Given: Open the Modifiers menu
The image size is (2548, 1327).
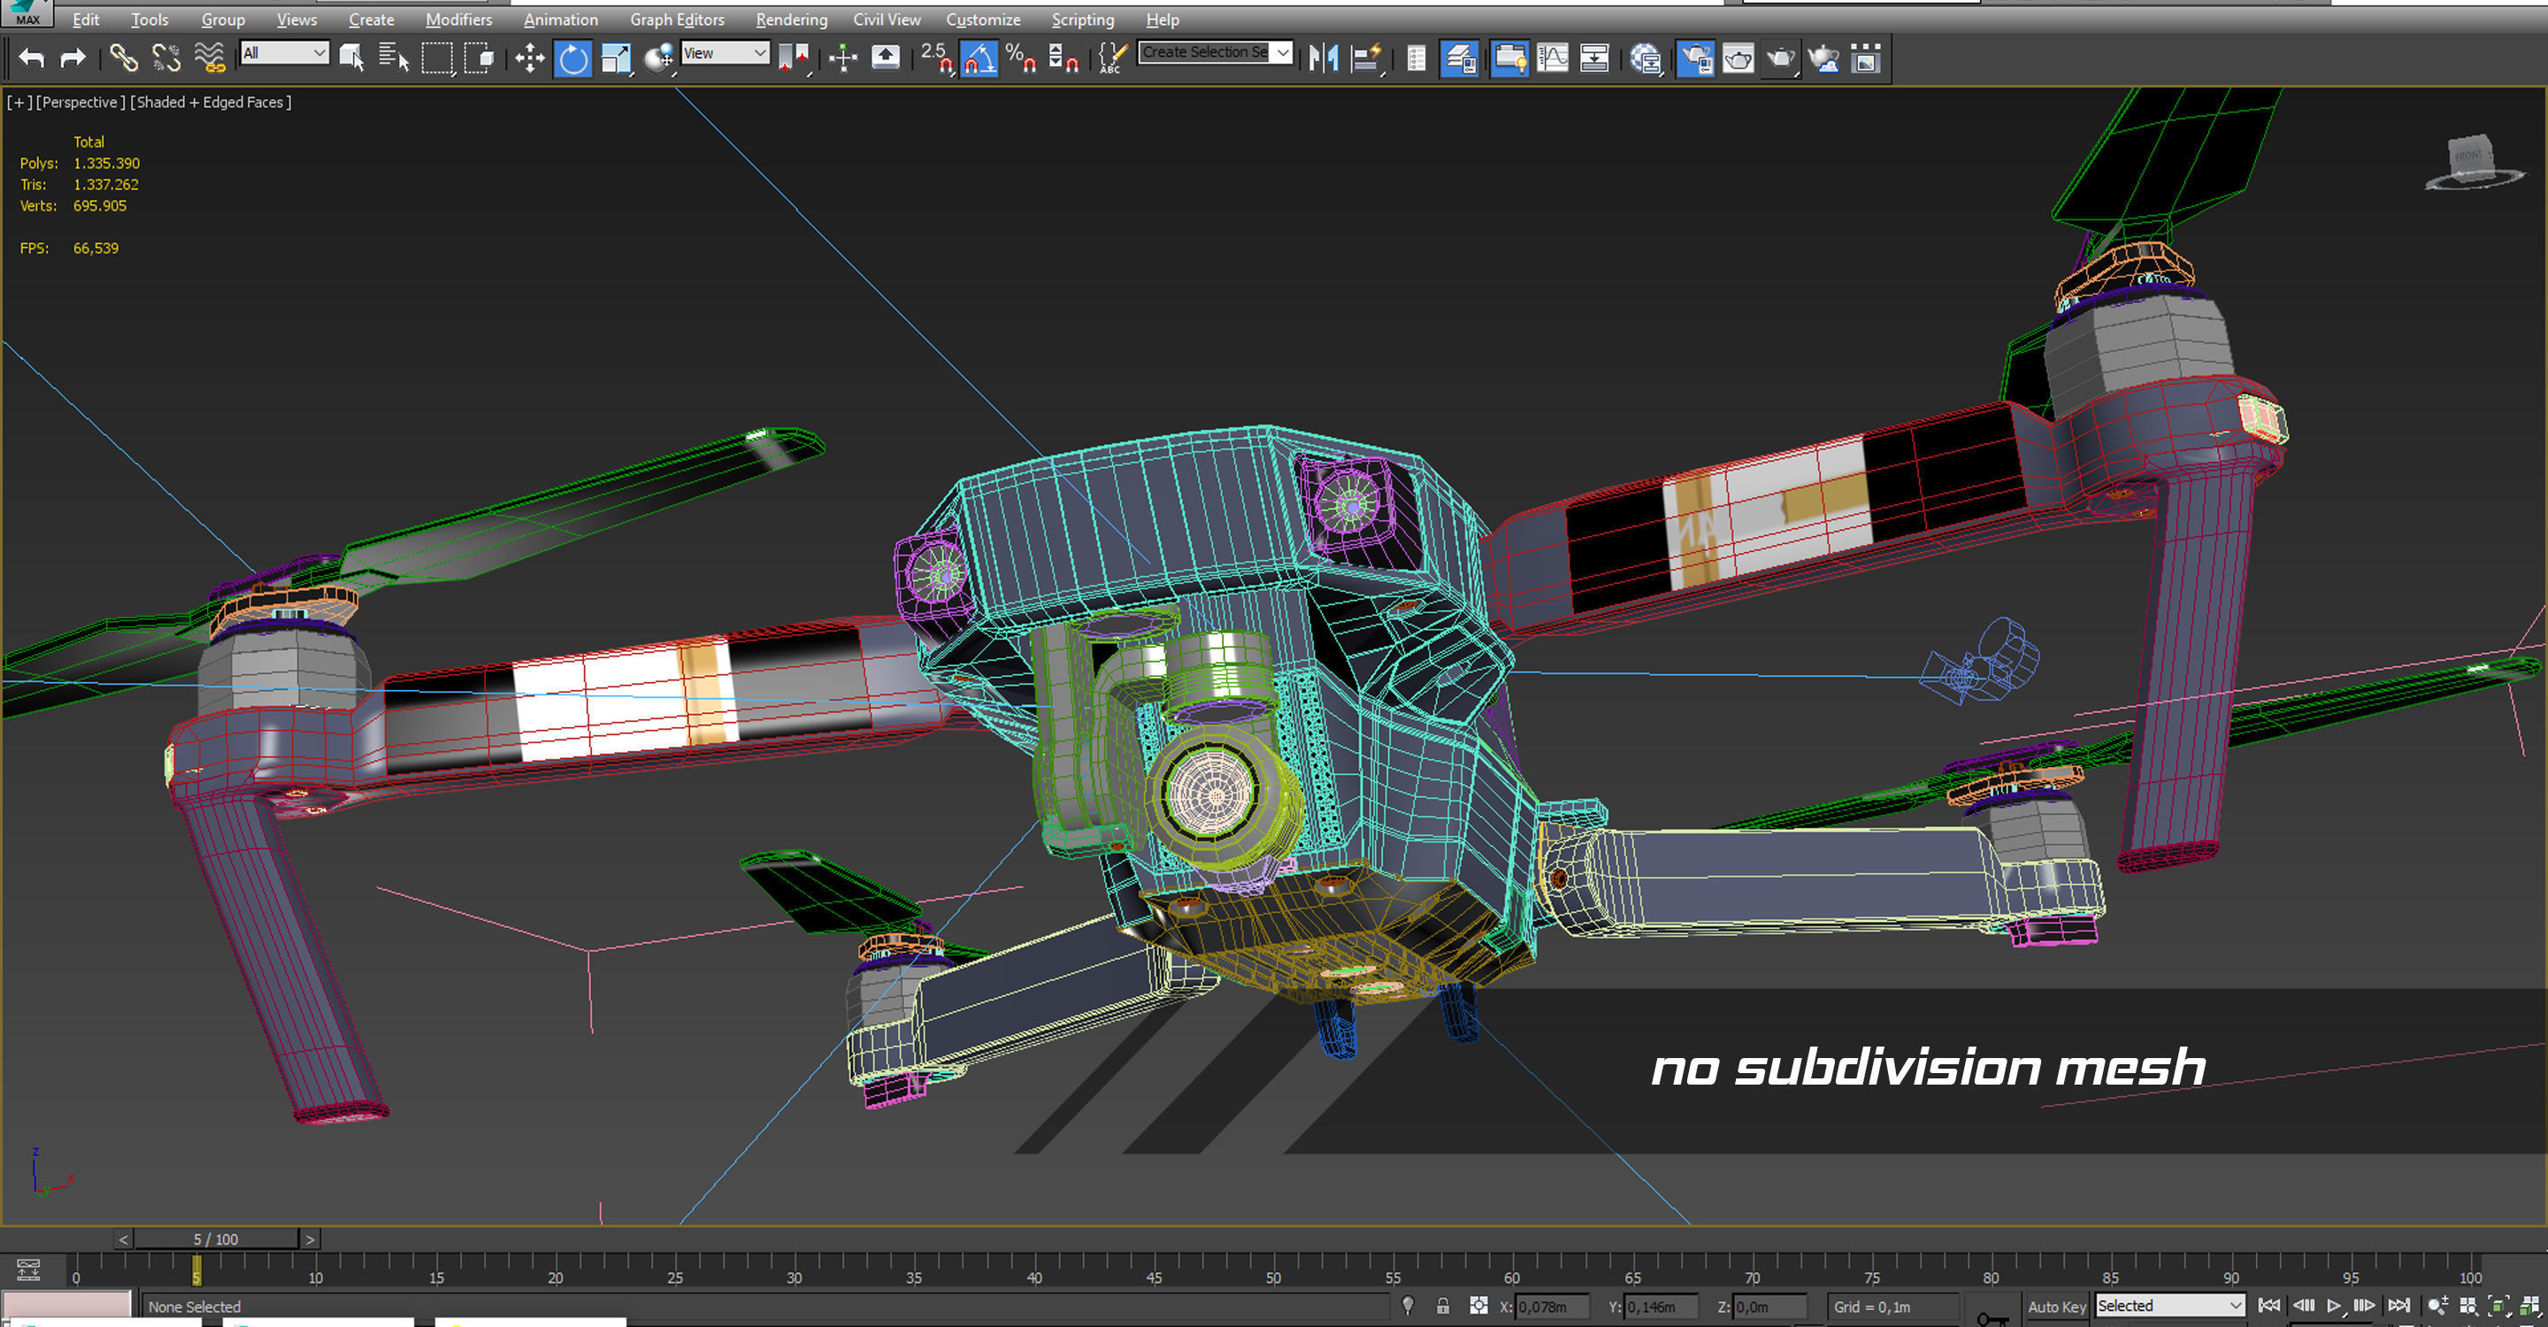Looking at the screenshot, I should (458, 19).
